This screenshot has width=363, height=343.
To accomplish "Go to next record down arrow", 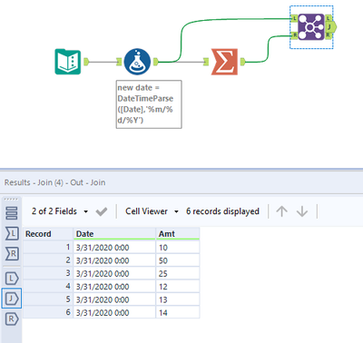I will coord(302,211).
